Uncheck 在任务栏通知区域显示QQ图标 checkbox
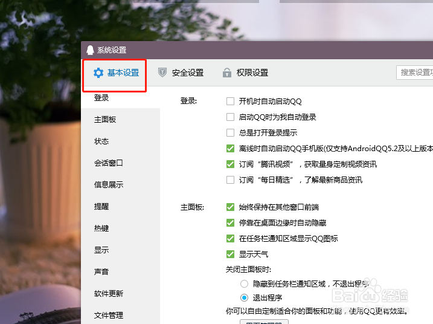The image size is (433, 324). (x=230, y=238)
